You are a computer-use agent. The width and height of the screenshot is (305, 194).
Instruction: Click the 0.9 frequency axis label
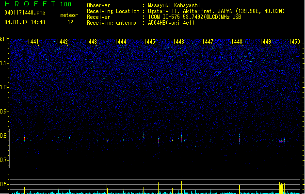pyautogui.click(x=4, y=112)
